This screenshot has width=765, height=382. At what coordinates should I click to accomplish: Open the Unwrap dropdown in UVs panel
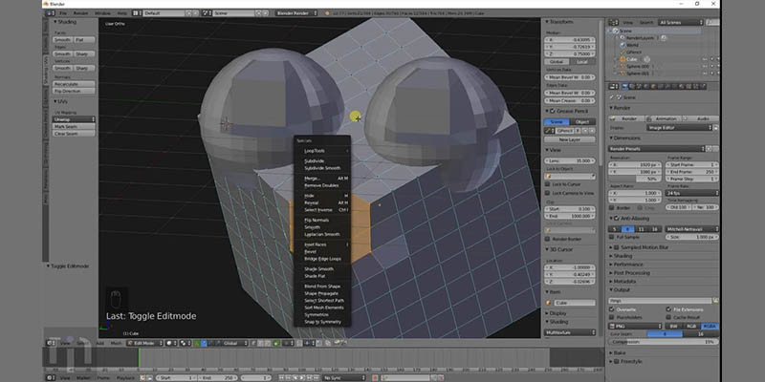[x=74, y=119]
